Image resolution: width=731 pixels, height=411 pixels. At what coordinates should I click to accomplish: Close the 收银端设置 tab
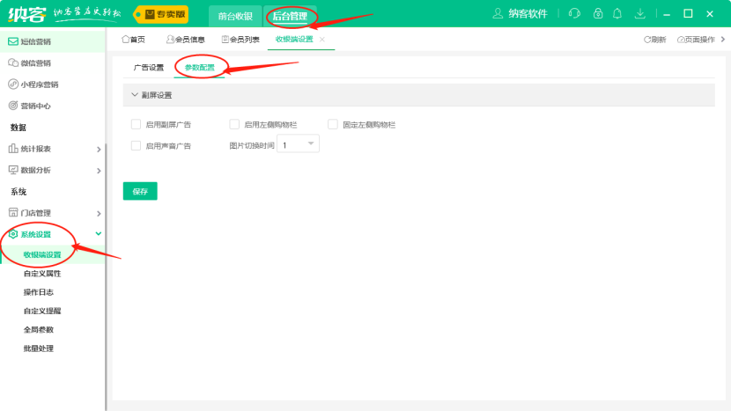[x=322, y=40]
